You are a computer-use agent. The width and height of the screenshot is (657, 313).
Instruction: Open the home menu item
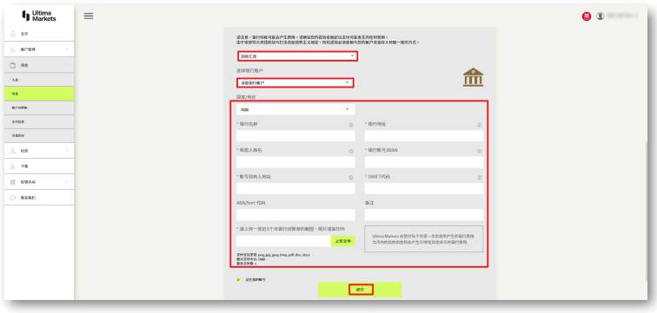coord(39,34)
